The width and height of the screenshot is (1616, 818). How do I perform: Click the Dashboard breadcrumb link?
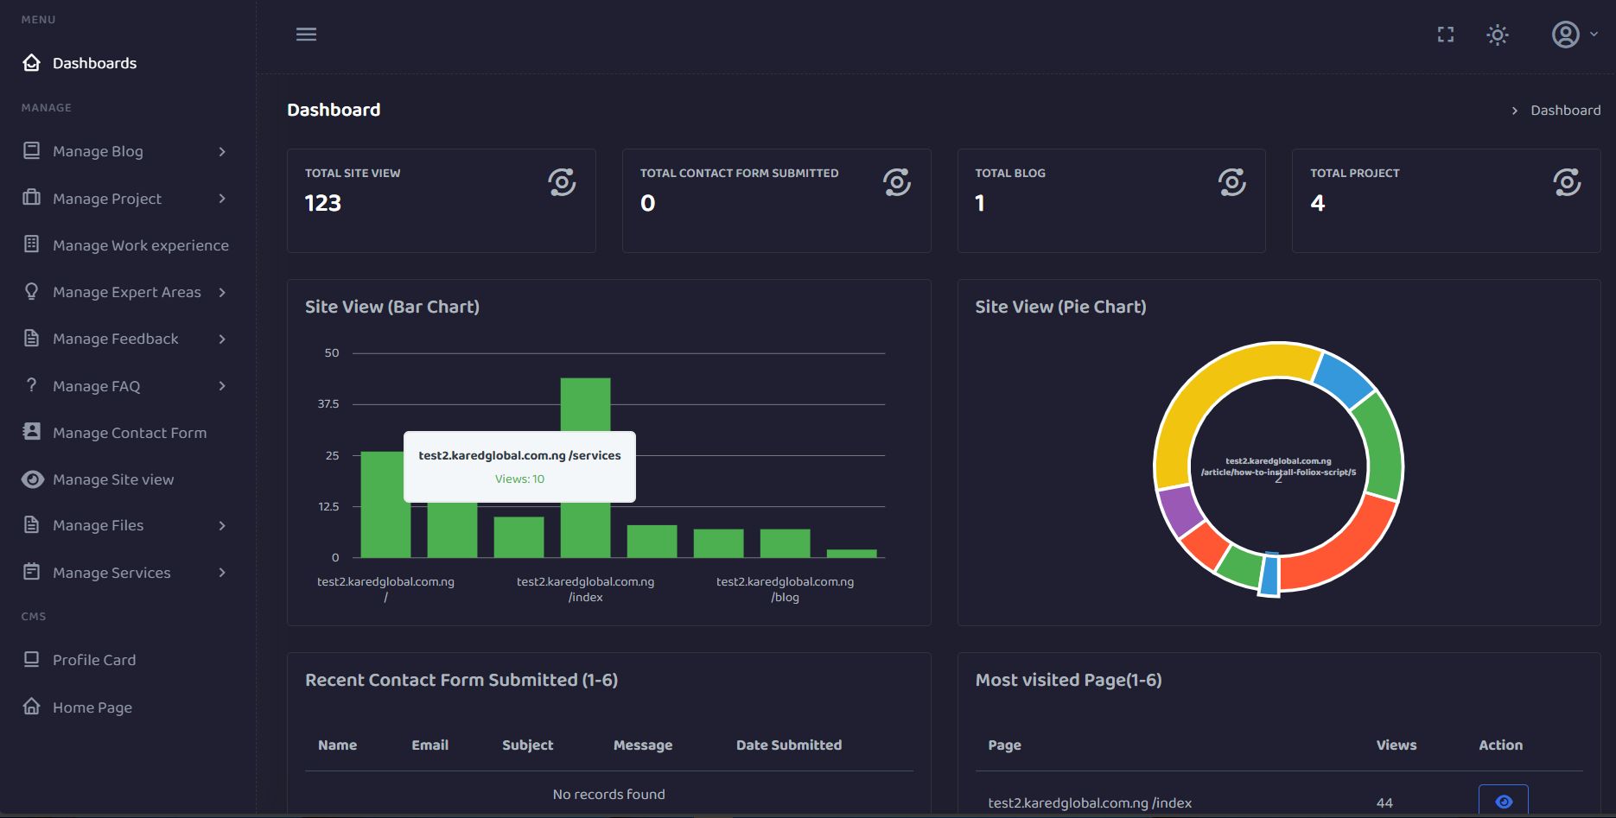coord(1565,111)
